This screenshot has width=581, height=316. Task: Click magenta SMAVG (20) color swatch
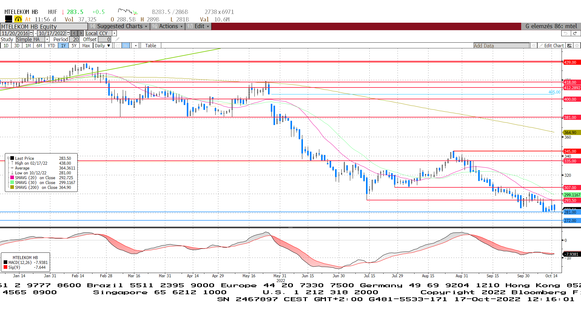click(x=12, y=178)
